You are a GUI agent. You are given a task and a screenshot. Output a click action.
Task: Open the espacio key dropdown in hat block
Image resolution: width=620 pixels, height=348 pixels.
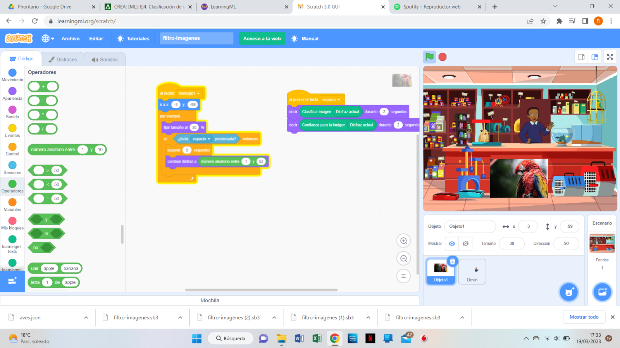pyautogui.click(x=331, y=99)
